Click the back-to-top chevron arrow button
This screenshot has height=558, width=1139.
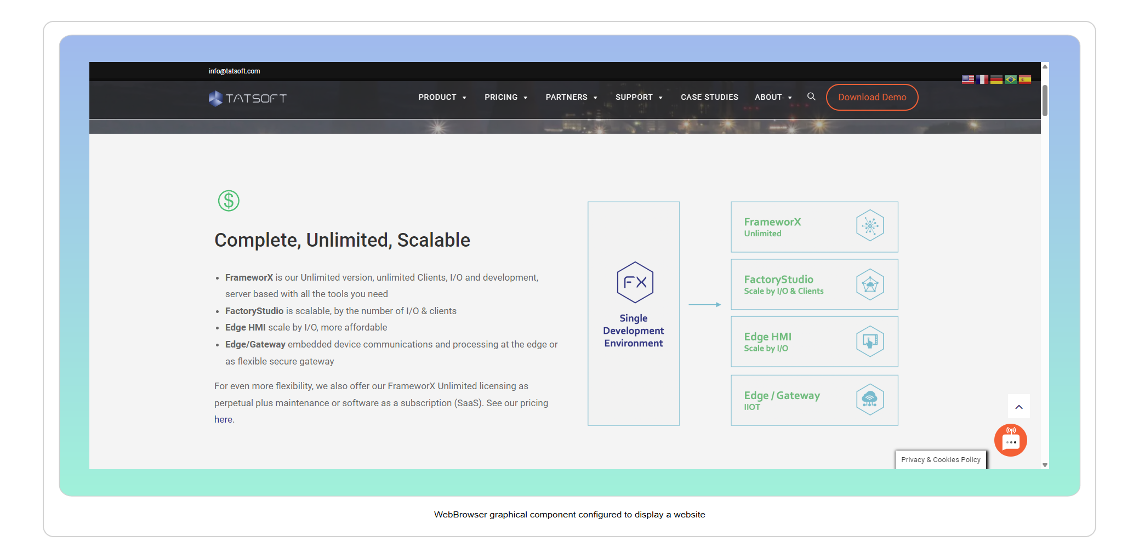tap(1018, 407)
